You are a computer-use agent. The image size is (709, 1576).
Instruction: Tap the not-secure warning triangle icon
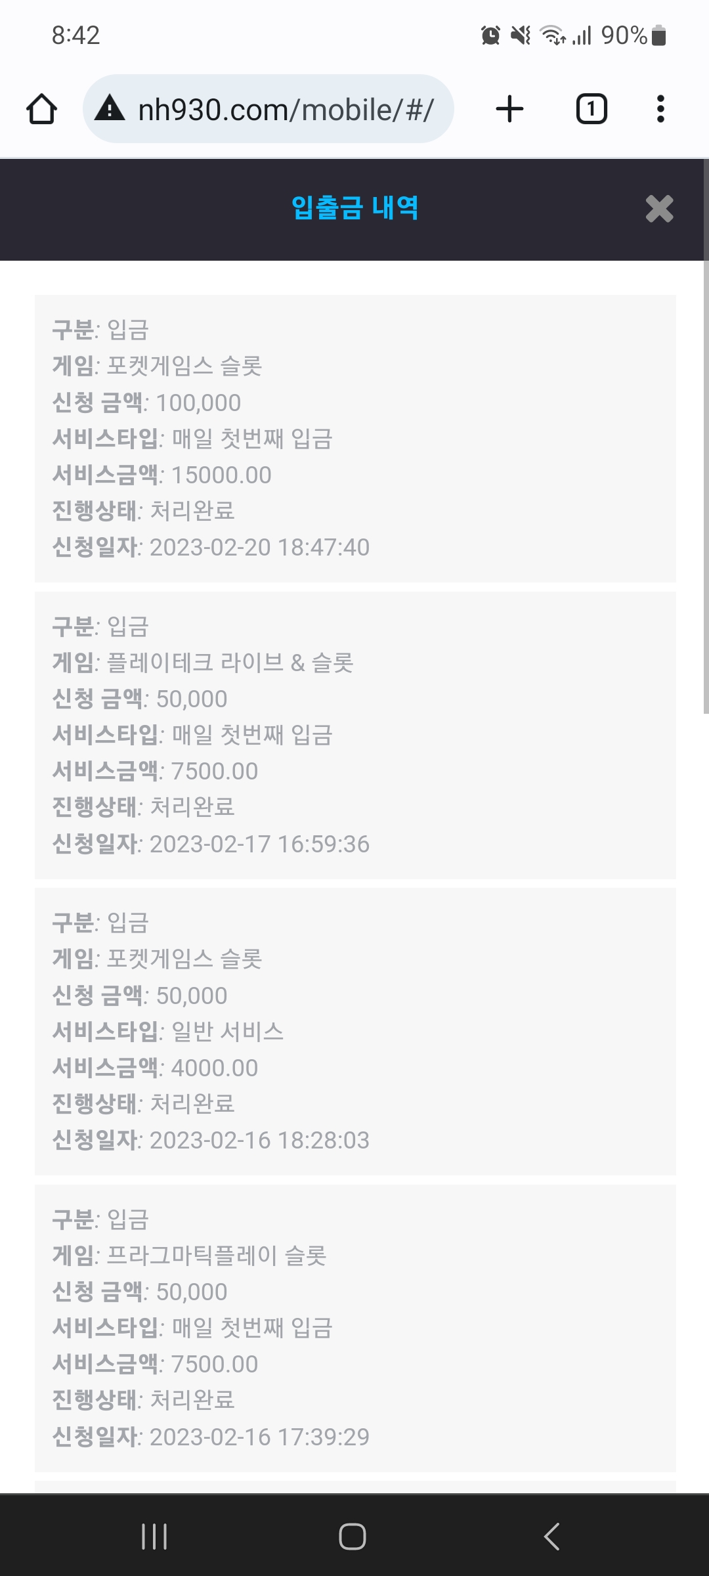click(110, 108)
